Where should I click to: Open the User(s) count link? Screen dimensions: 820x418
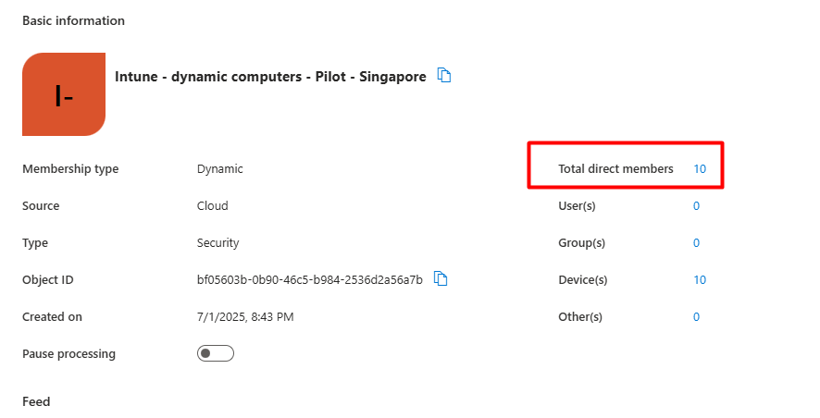(x=696, y=206)
